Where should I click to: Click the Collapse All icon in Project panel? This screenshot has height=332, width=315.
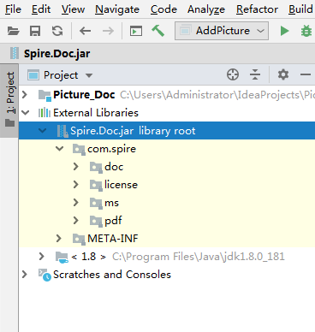pyautogui.click(x=255, y=74)
